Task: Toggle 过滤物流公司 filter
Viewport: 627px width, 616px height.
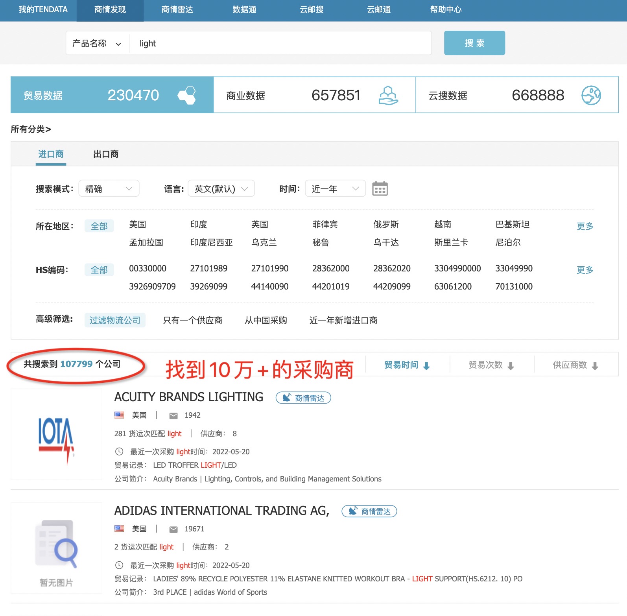Action: [115, 320]
